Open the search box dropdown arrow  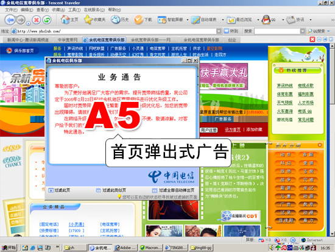point(303,31)
